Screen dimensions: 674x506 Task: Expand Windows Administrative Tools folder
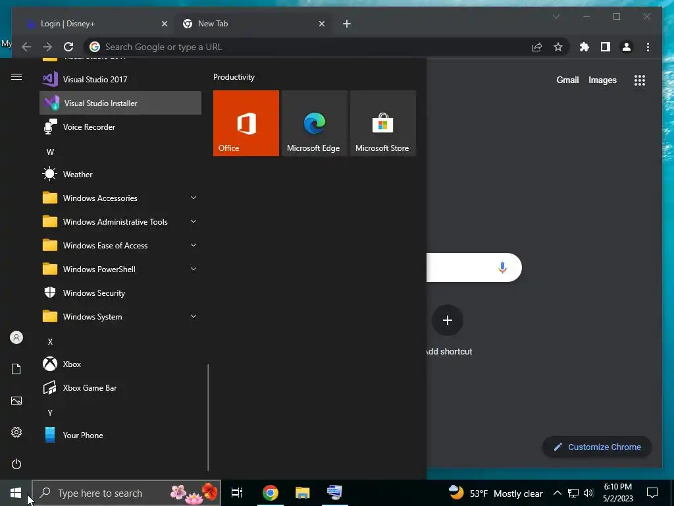[120, 221]
